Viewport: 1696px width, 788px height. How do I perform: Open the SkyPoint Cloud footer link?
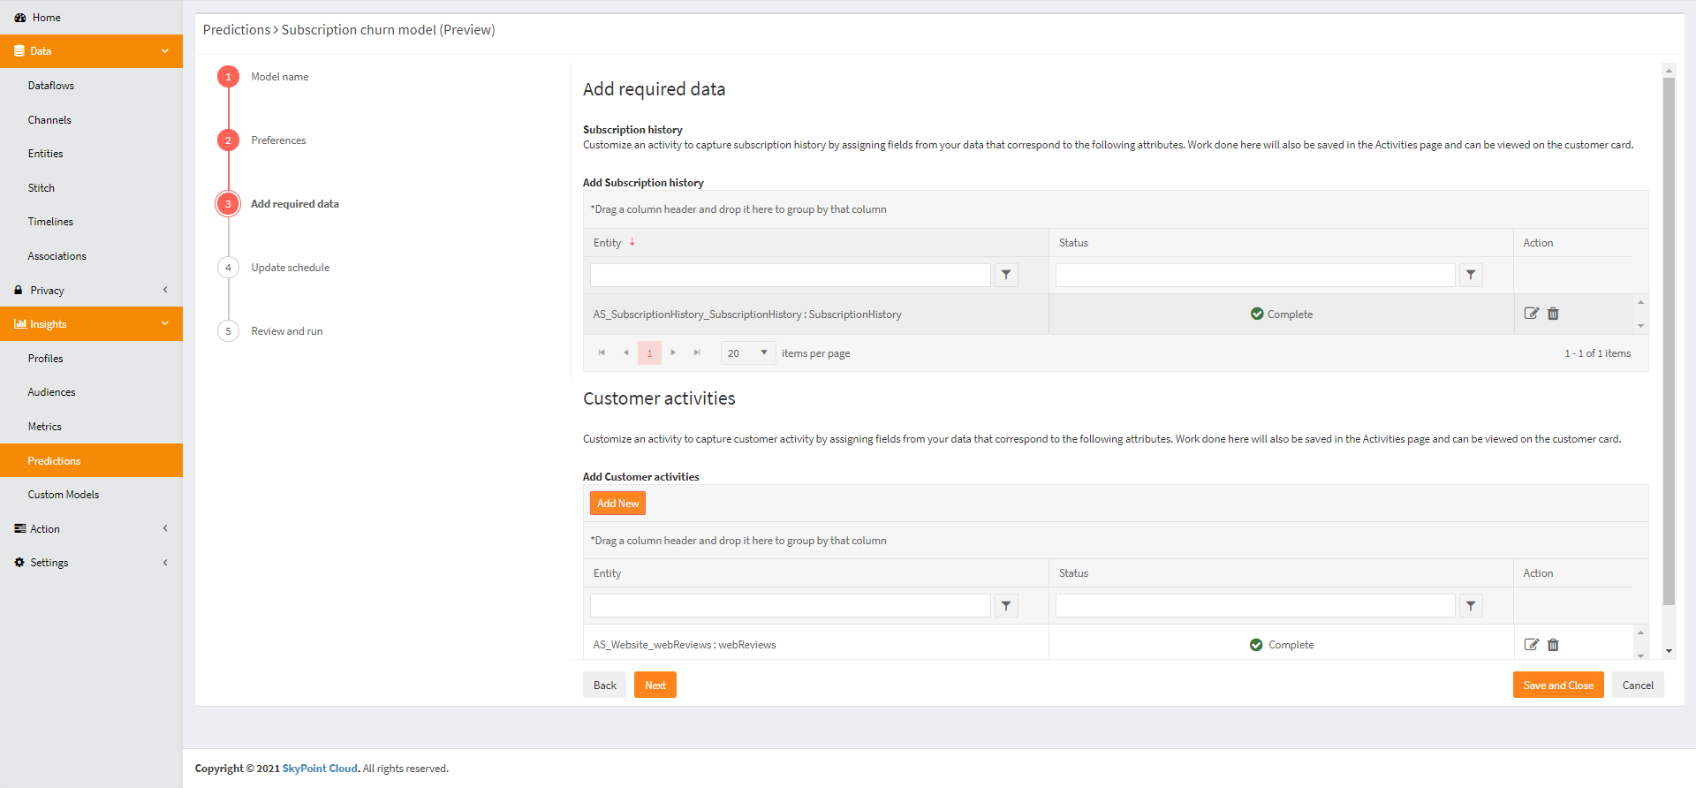click(320, 769)
